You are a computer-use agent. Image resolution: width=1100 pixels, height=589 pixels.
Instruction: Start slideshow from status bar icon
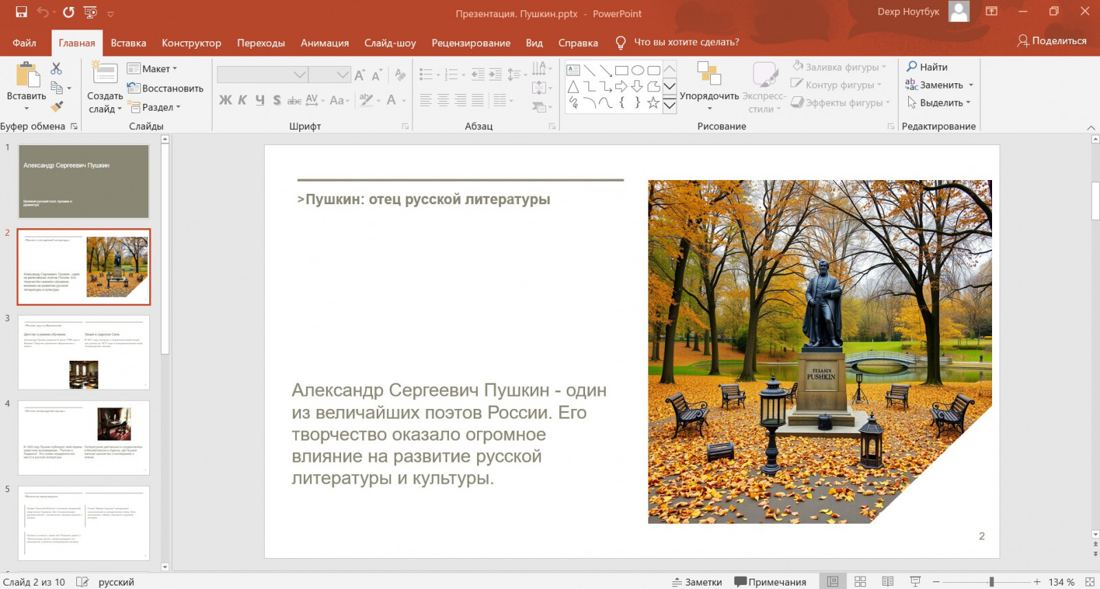[x=915, y=581]
